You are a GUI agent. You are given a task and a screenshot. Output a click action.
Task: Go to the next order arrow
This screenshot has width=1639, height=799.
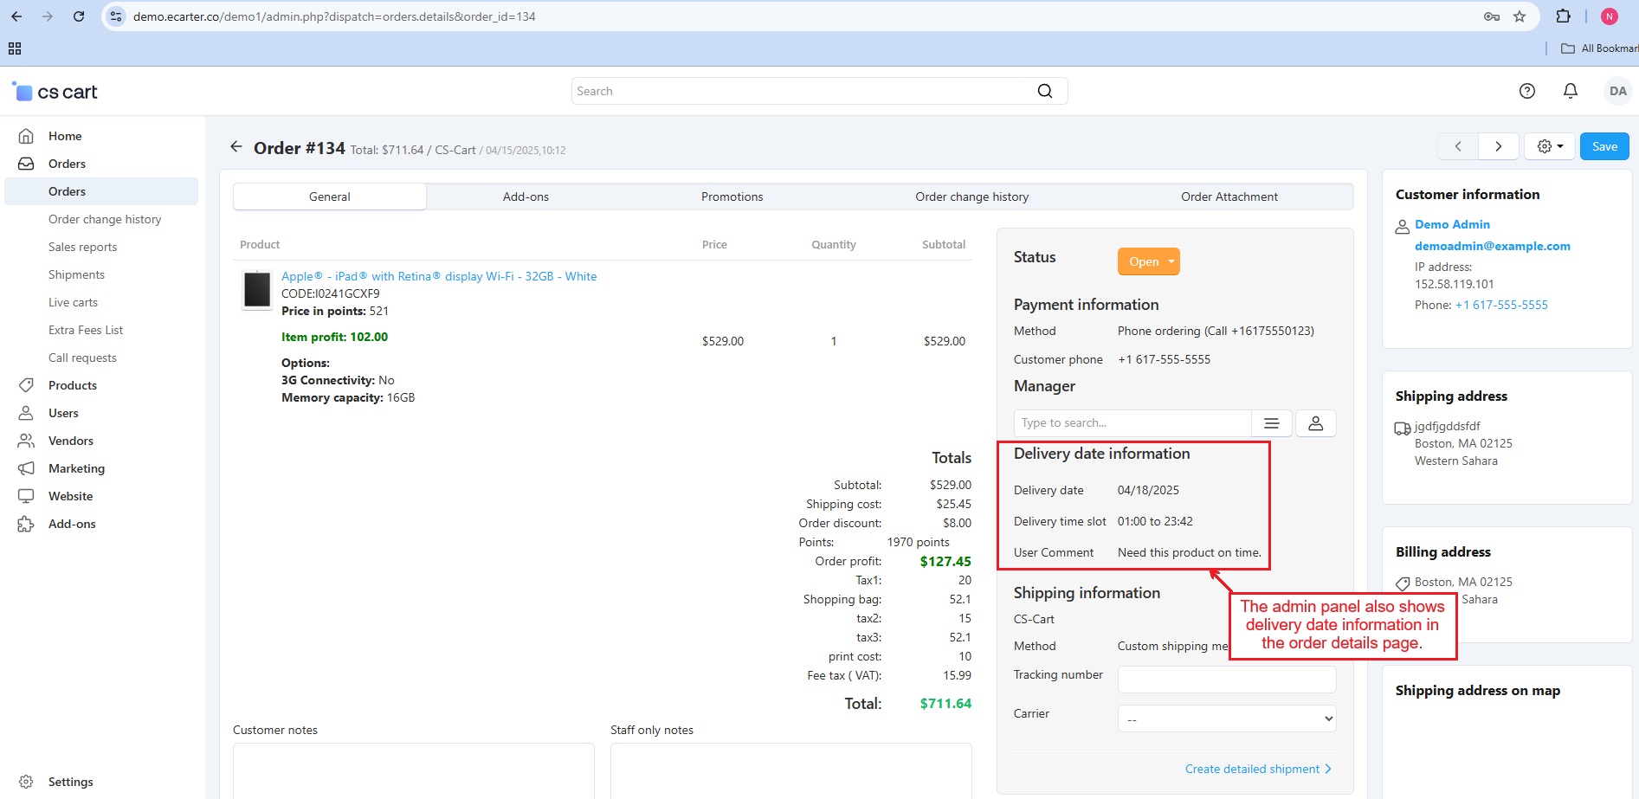[1498, 146]
